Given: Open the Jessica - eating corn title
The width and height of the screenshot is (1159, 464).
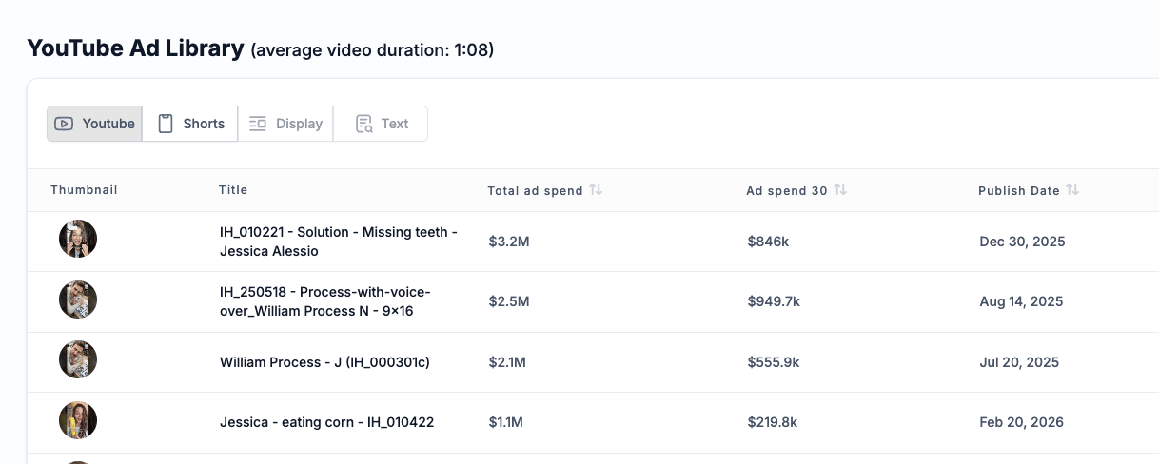Looking at the screenshot, I should (x=326, y=422).
